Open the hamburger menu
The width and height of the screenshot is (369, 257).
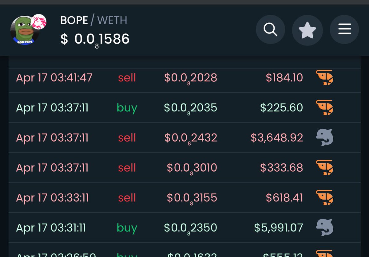pyautogui.click(x=344, y=29)
